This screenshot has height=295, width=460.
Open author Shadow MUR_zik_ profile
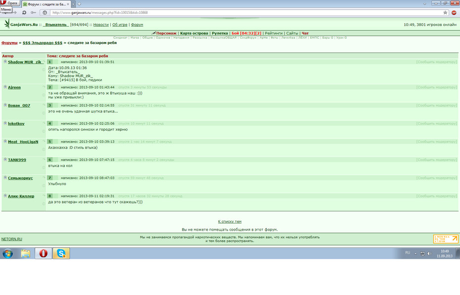[25, 62]
